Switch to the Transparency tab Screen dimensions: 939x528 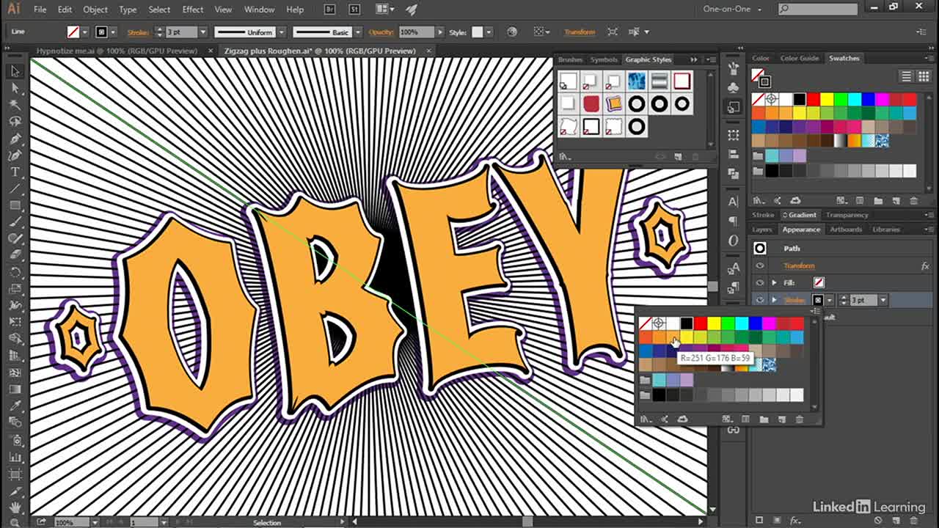tap(847, 215)
